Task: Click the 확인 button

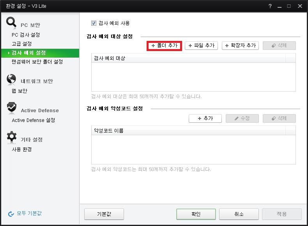Action: [x=196, y=214]
